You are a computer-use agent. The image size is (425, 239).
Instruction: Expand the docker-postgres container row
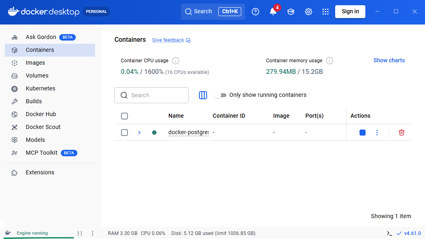click(139, 132)
